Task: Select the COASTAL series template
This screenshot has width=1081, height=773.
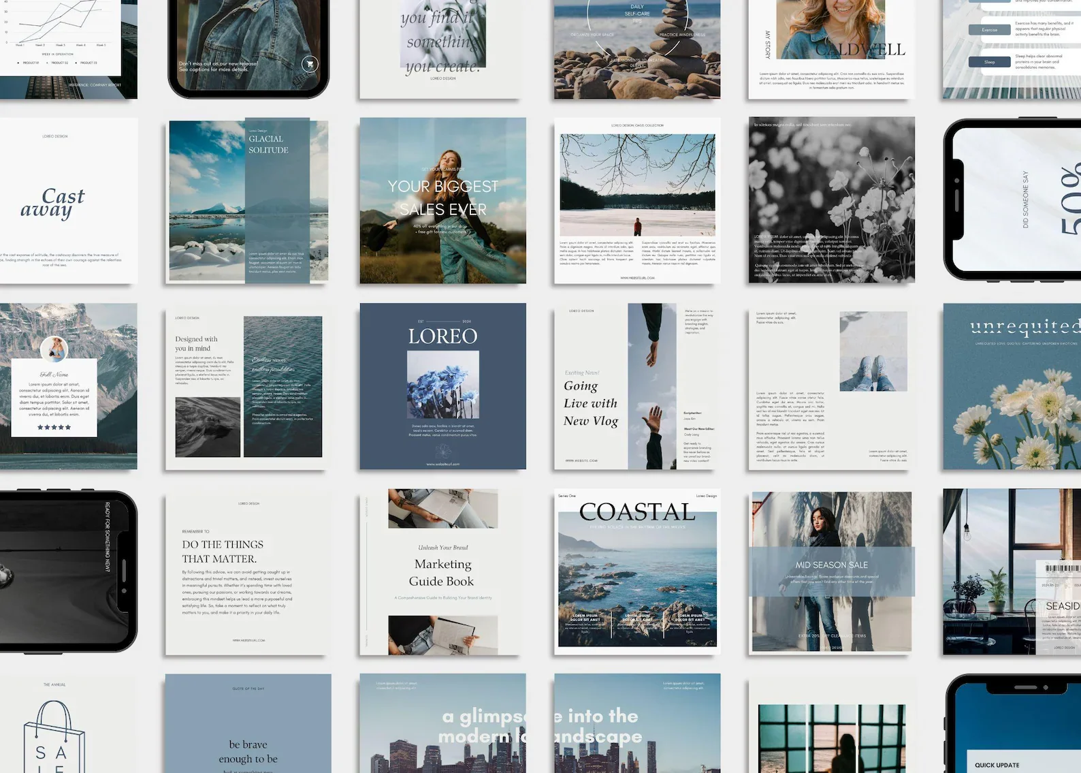Action: pos(637,572)
